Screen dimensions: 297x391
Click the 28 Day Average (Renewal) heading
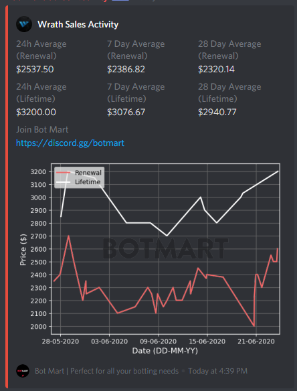[229, 50]
